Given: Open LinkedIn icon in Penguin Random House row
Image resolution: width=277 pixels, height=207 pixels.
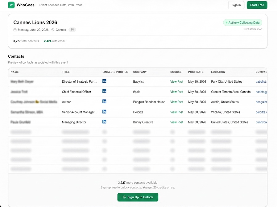Looking at the screenshot, I should (x=104, y=101).
